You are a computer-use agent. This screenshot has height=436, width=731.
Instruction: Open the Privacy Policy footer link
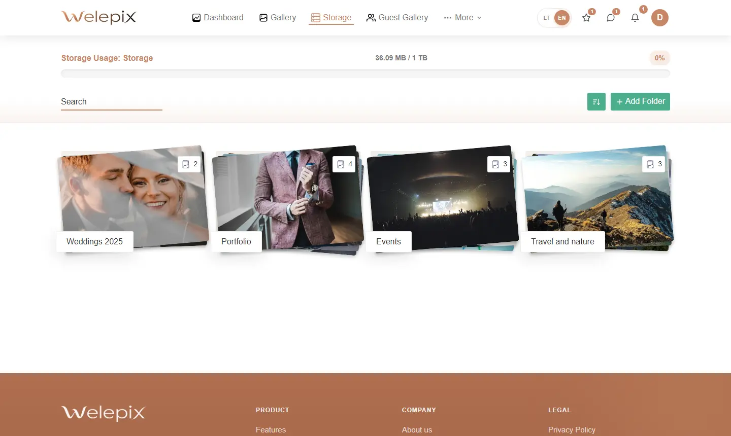572,430
